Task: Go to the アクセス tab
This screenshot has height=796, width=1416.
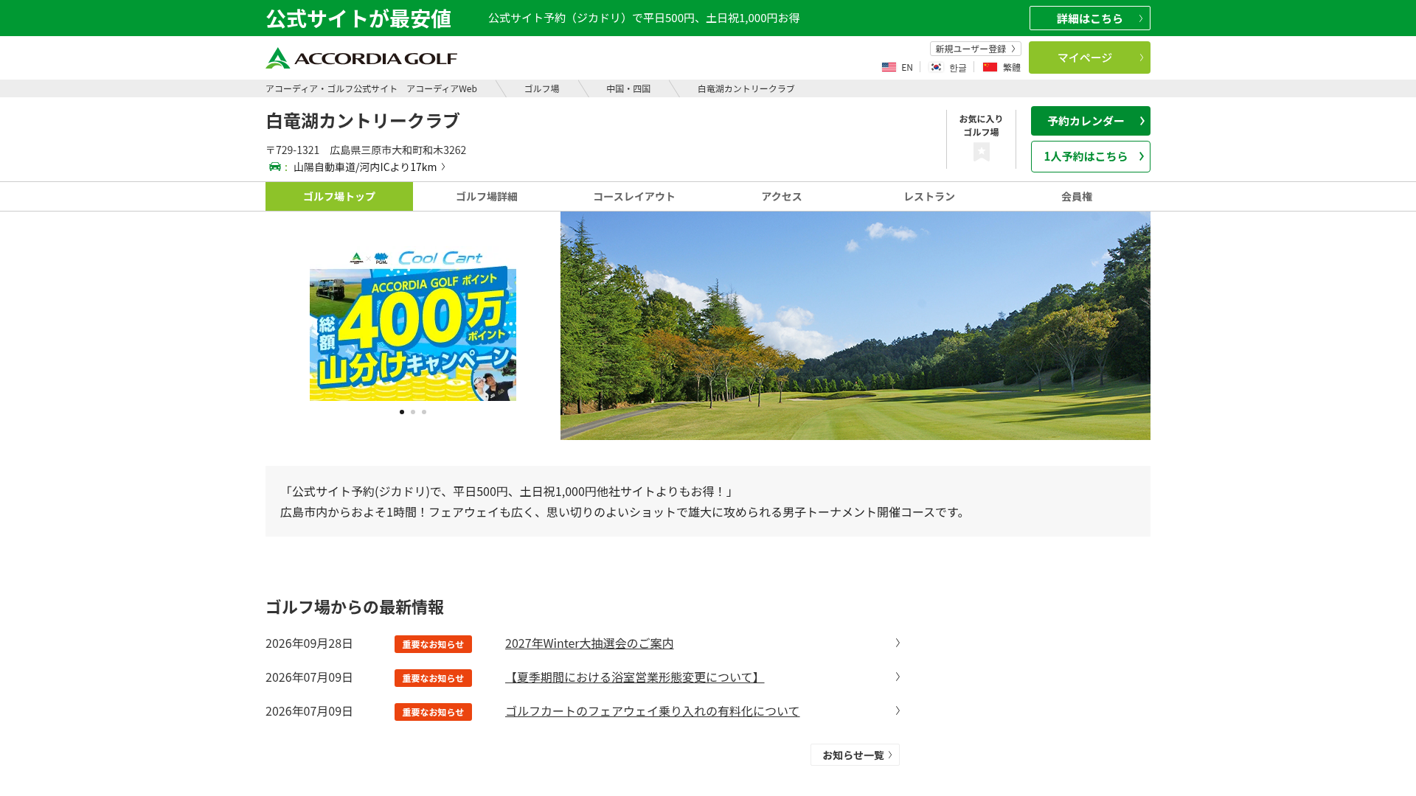Action: (x=782, y=196)
